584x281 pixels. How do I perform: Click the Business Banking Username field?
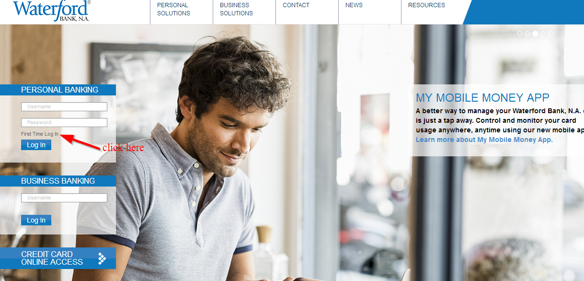click(64, 198)
